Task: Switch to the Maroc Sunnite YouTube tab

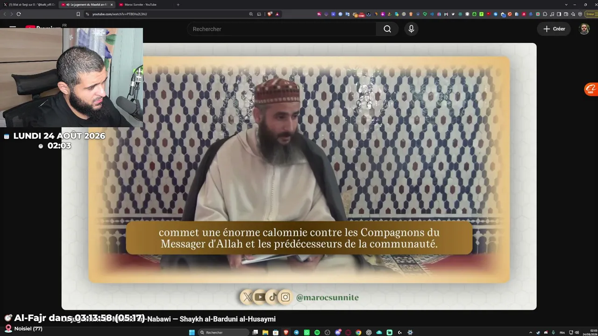Action: coord(143,5)
